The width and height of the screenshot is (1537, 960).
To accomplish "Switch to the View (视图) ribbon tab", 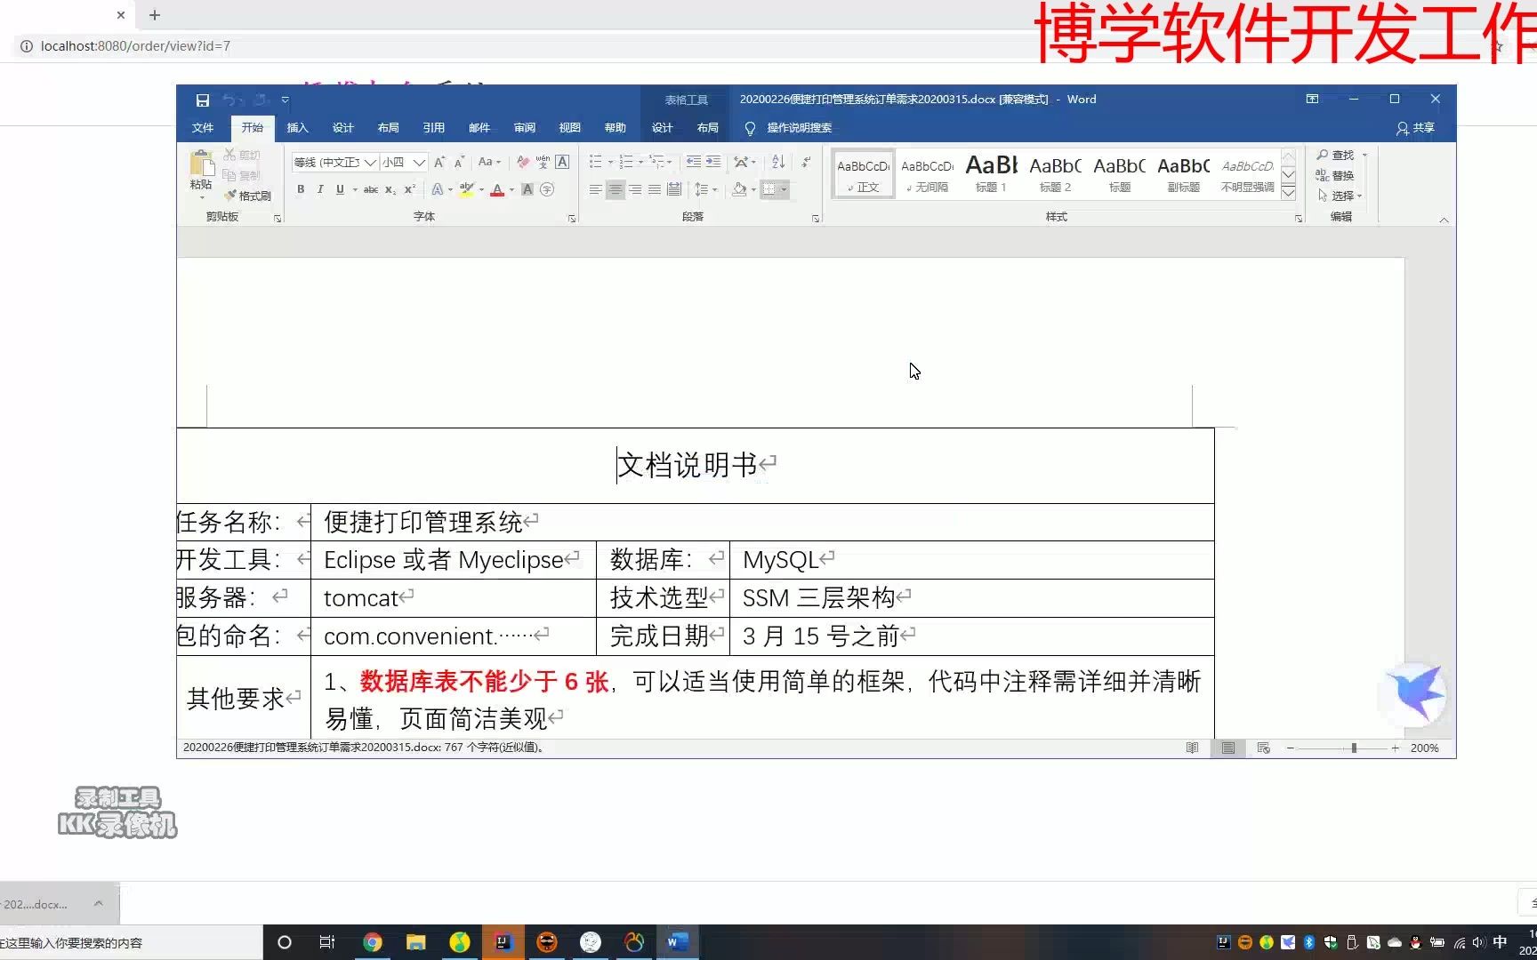I will pyautogui.click(x=569, y=128).
